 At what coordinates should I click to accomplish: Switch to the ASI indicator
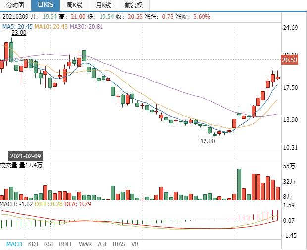[102, 244]
